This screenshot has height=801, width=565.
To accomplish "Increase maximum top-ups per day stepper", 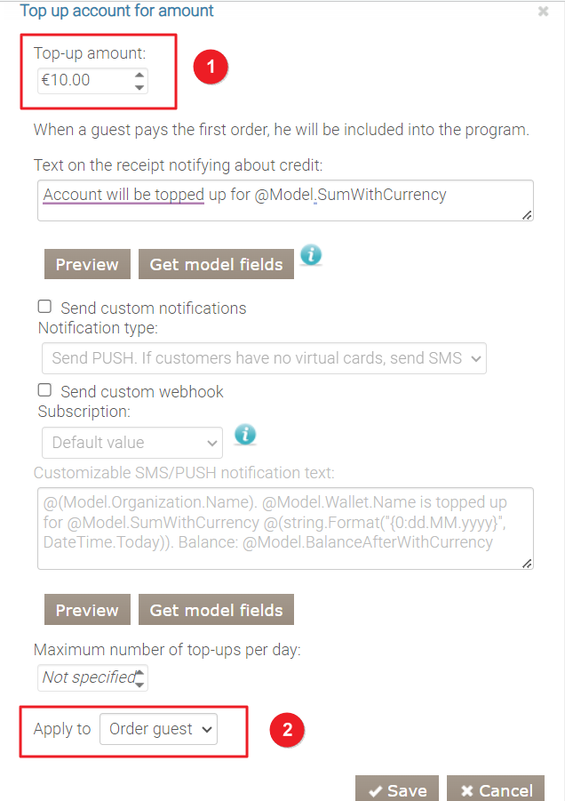I will click(140, 671).
